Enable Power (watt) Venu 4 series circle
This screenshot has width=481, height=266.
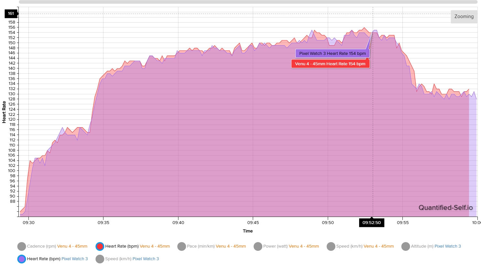click(x=258, y=246)
